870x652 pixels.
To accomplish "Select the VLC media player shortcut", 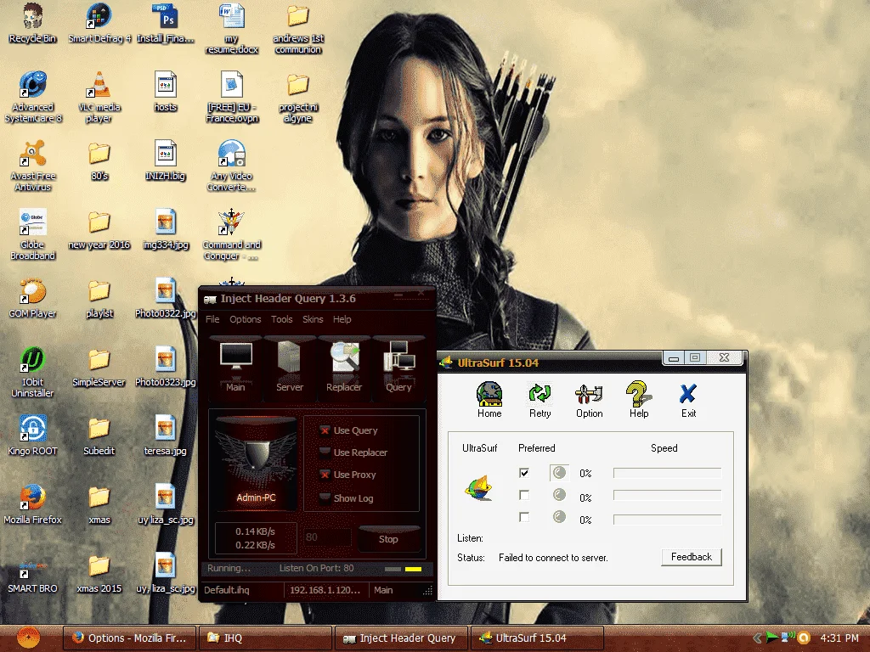I will pyautogui.click(x=99, y=97).
